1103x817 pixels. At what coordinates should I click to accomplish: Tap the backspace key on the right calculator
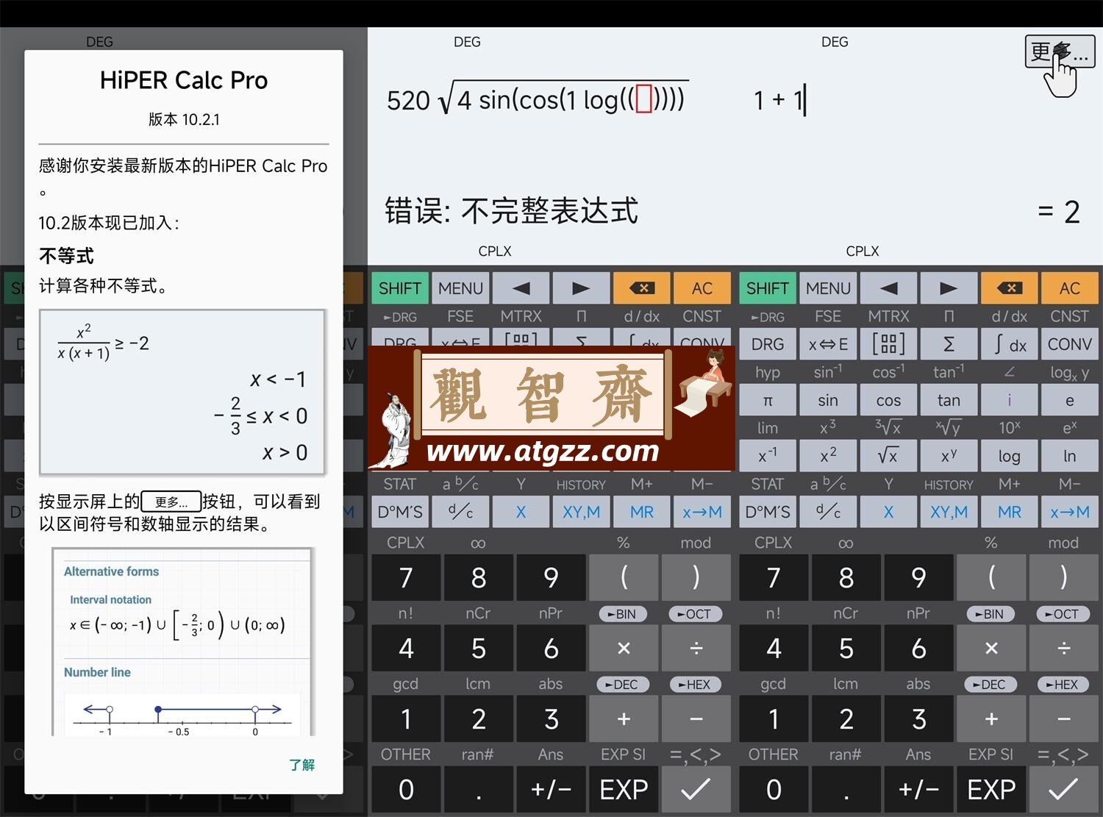tap(1010, 288)
